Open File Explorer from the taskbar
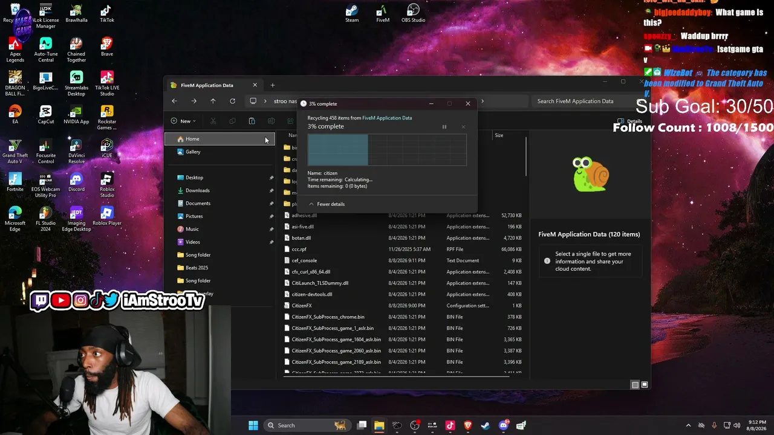Screen dimensions: 774x435 point(379,425)
